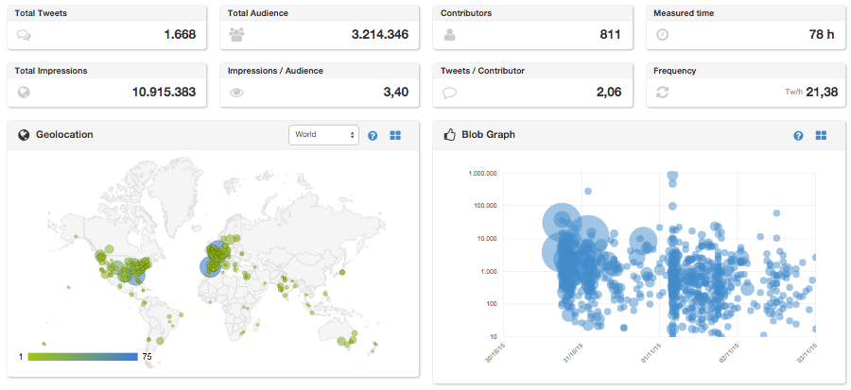Viewport: 851px width, 390px height.
Task: Open help for the Blob Graph panel
Action: [798, 135]
